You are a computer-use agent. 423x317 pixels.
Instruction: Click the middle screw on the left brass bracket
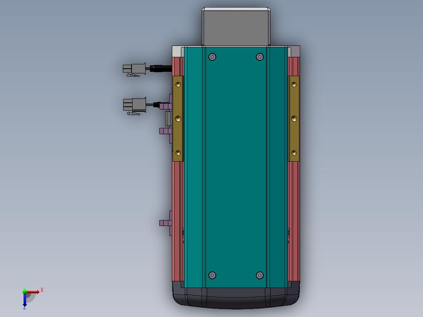coord(178,118)
